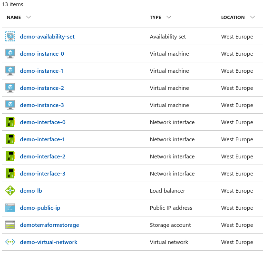Click the public IP address icon
263x254 pixels.
tap(10, 208)
